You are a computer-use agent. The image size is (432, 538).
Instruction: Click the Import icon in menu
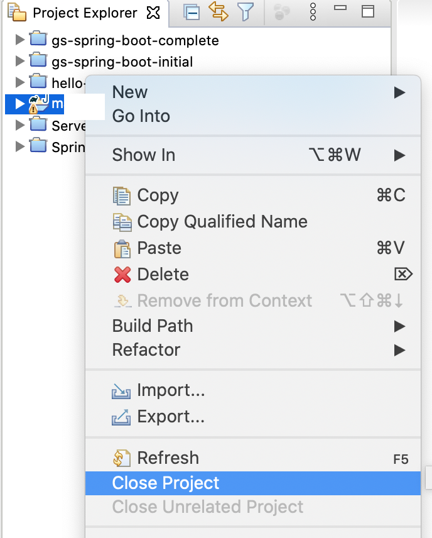pyautogui.click(x=121, y=391)
